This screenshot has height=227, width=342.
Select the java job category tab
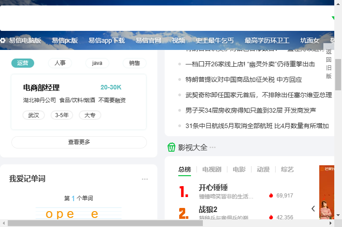tap(97, 63)
